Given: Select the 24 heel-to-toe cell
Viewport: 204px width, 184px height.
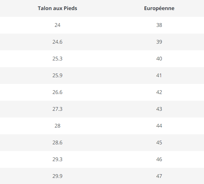Looking at the screenshot, I should pos(57,25).
